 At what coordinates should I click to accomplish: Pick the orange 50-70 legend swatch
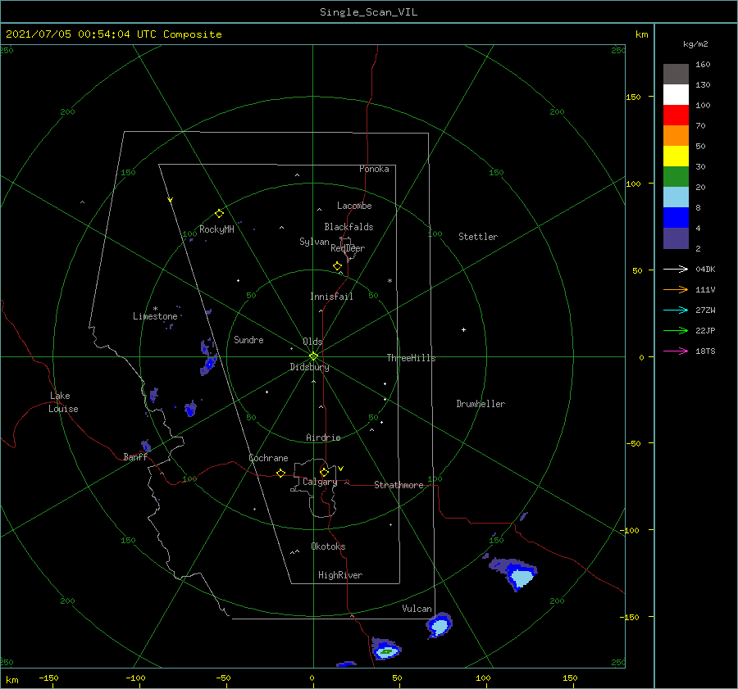[x=676, y=135]
